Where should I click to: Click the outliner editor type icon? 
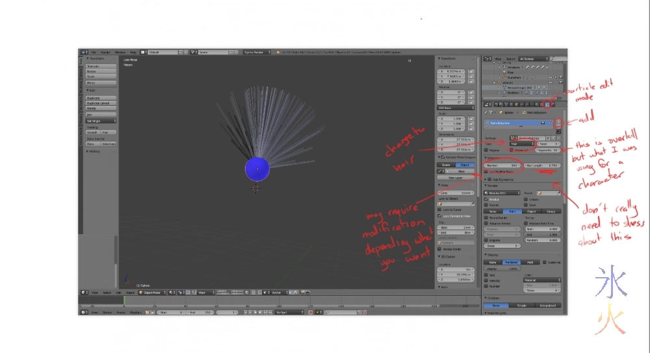[487, 58]
